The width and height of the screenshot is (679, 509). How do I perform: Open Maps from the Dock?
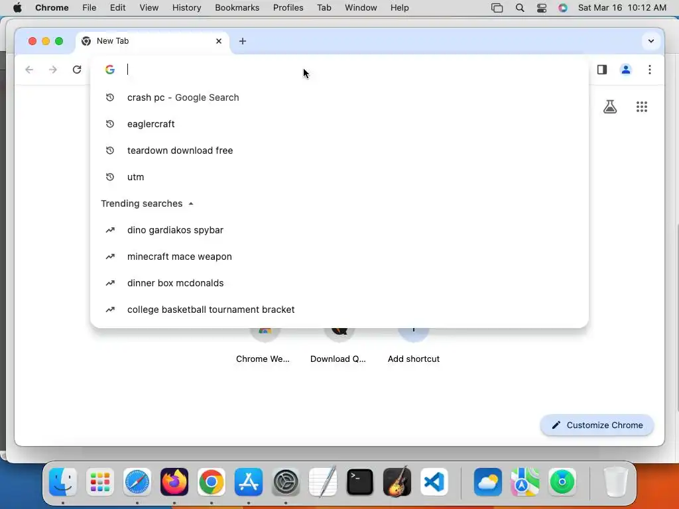[525, 482]
